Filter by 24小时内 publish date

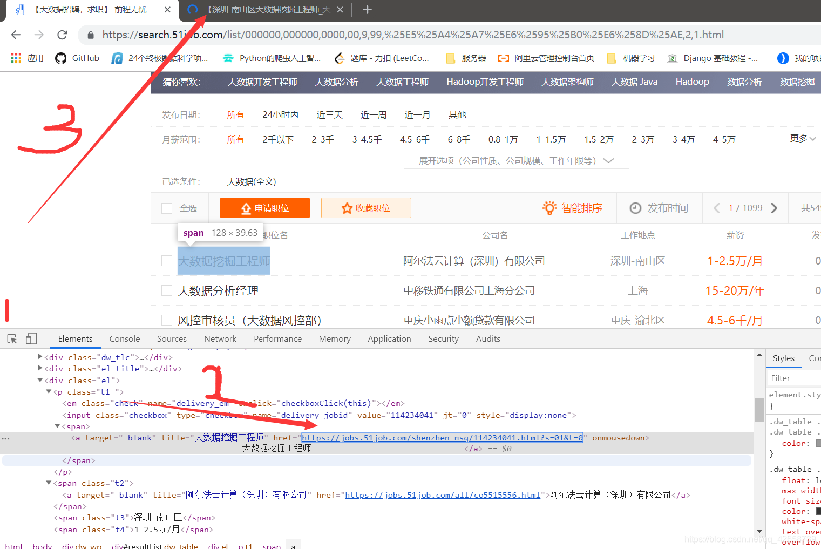click(x=280, y=114)
